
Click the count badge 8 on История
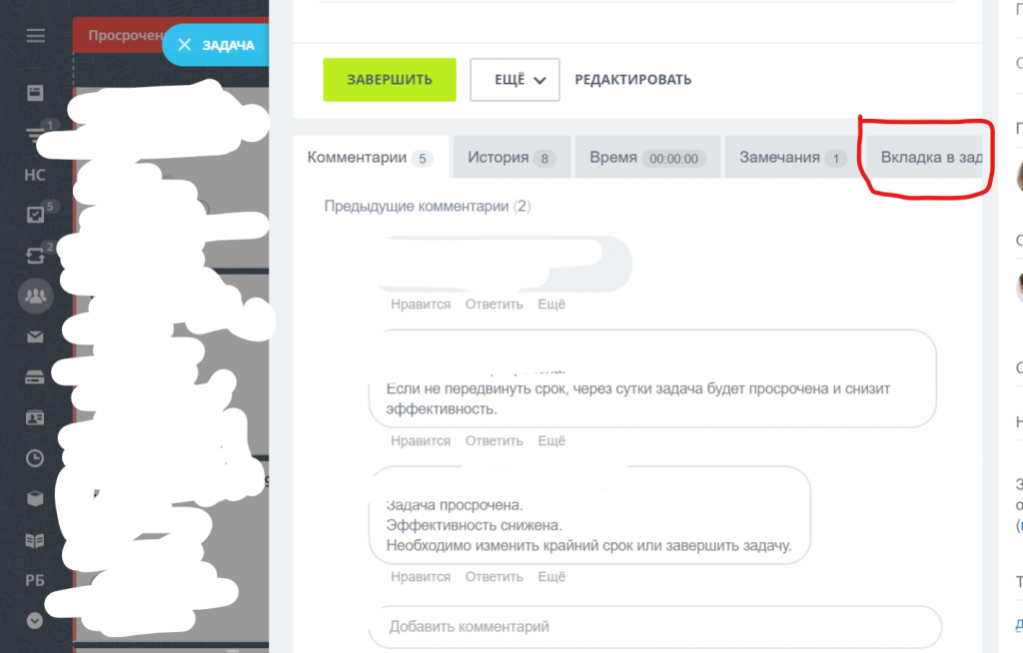coord(544,159)
